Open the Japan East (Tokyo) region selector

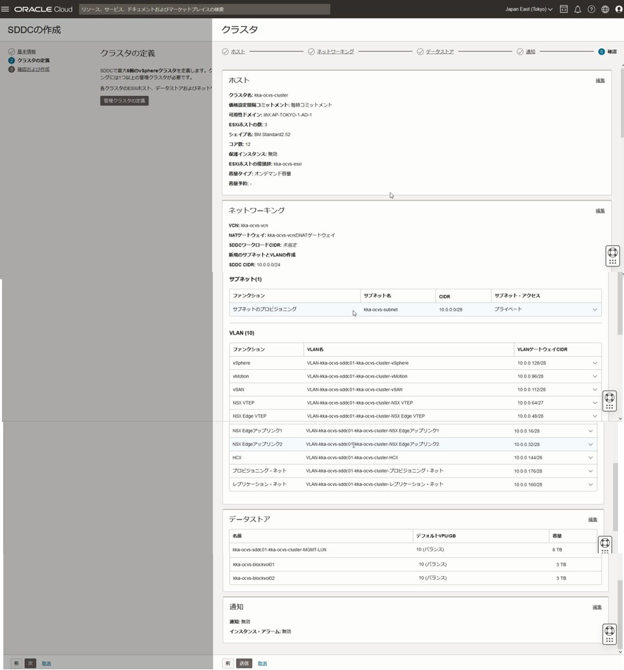click(529, 9)
